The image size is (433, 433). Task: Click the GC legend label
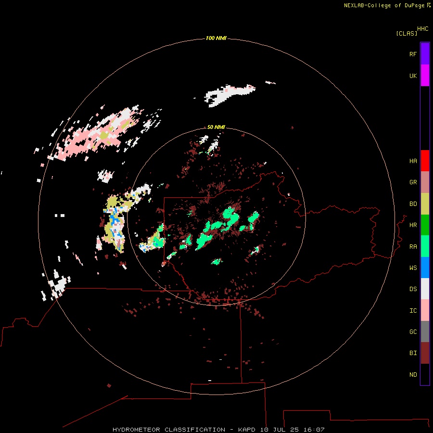click(x=413, y=332)
